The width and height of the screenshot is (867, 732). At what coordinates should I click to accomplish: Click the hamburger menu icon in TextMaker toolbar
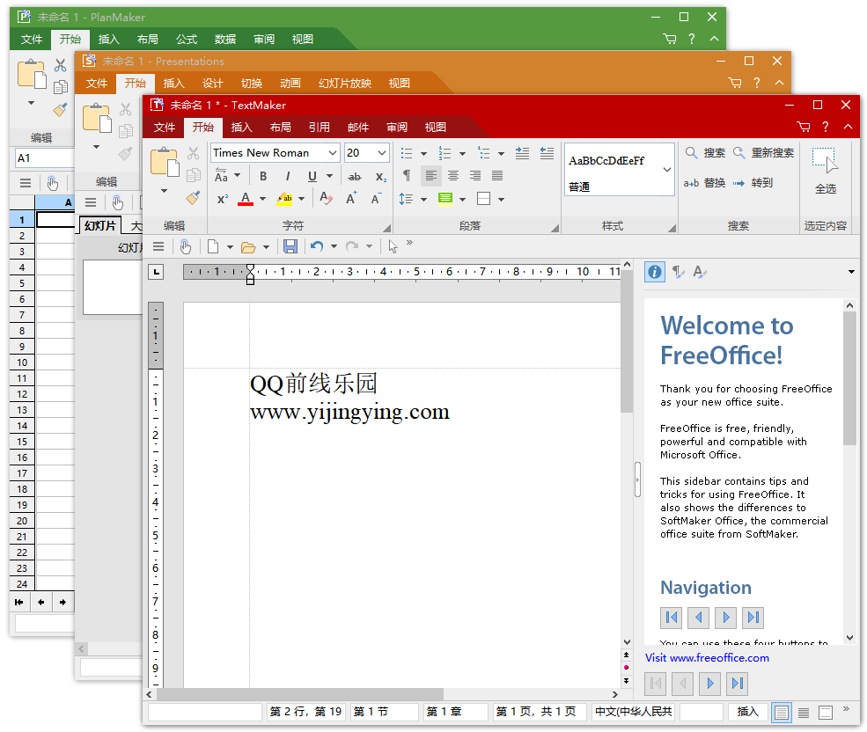point(158,246)
